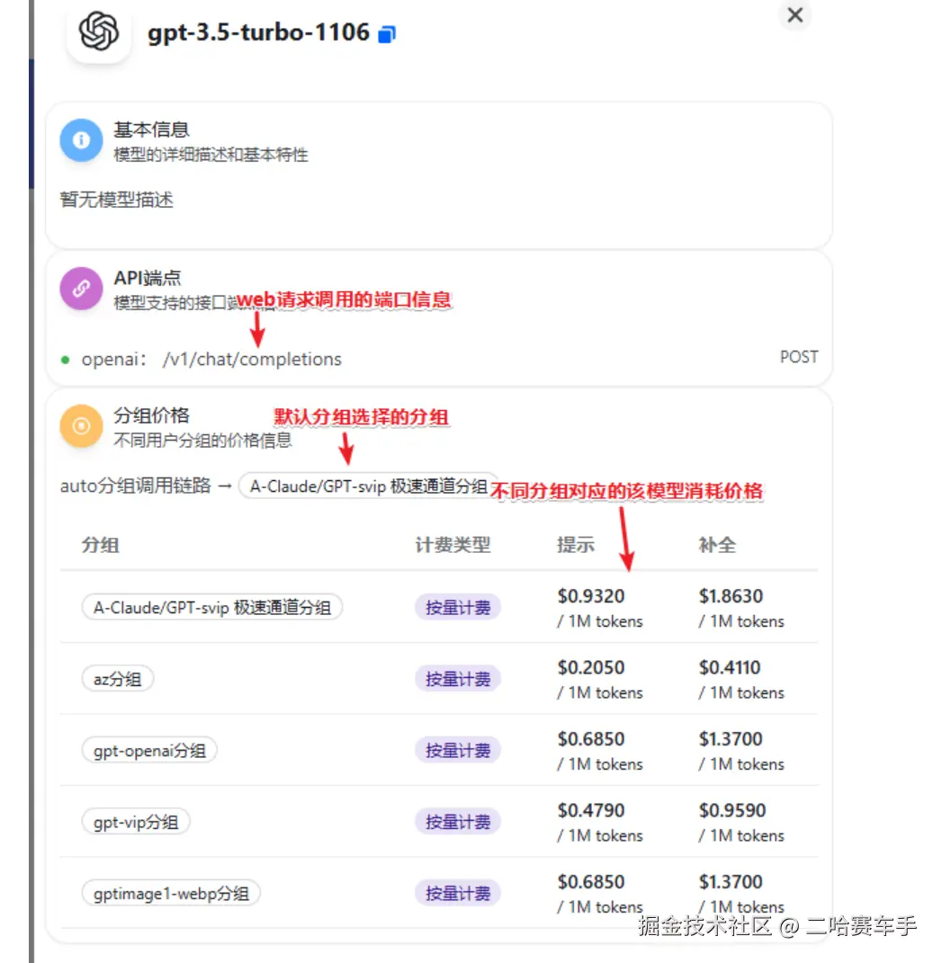This screenshot has width=942, height=963.
Task: Select the gpt-3.5-turbo-1106 title text
Action: coord(259,32)
